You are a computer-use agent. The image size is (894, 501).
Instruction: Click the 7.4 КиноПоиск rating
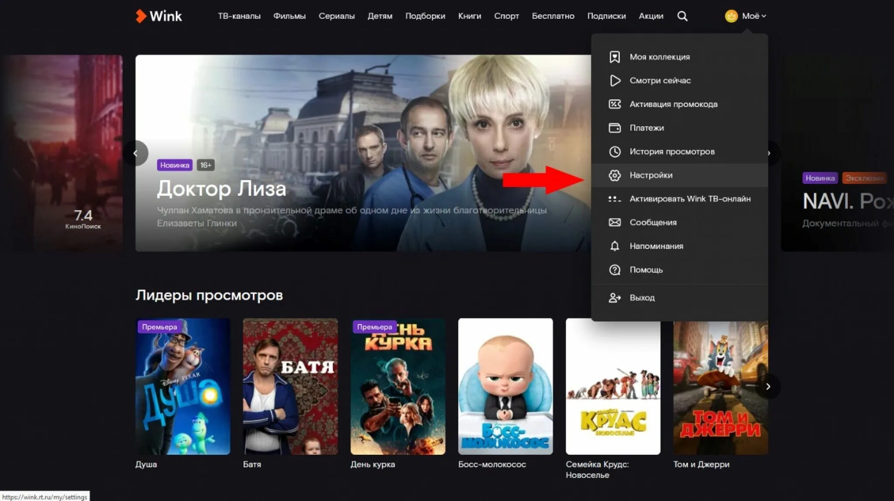pyautogui.click(x=83, y=219)
